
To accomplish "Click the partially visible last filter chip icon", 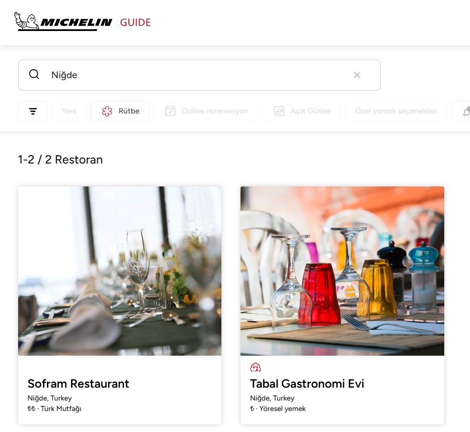I will pos(466,111).
